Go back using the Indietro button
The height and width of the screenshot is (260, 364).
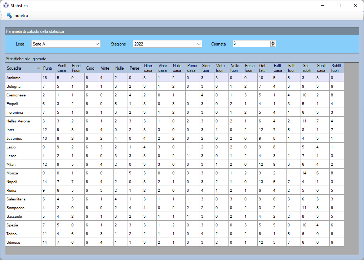pyautogui.click(x=17, y=16)
